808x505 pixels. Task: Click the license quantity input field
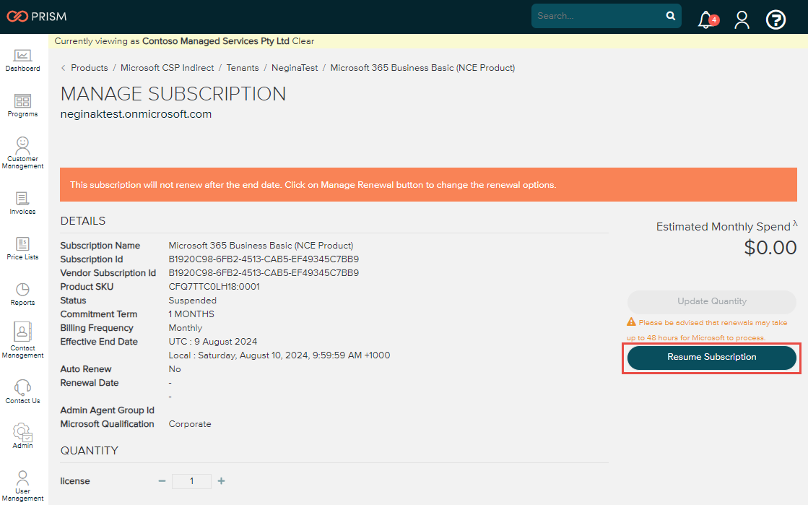click(191, 481)
